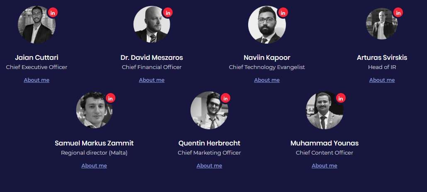Screen dimensions: 427x192
Task: Click About me under Jaian Cuttari
Action: click(x=37, y=80)
